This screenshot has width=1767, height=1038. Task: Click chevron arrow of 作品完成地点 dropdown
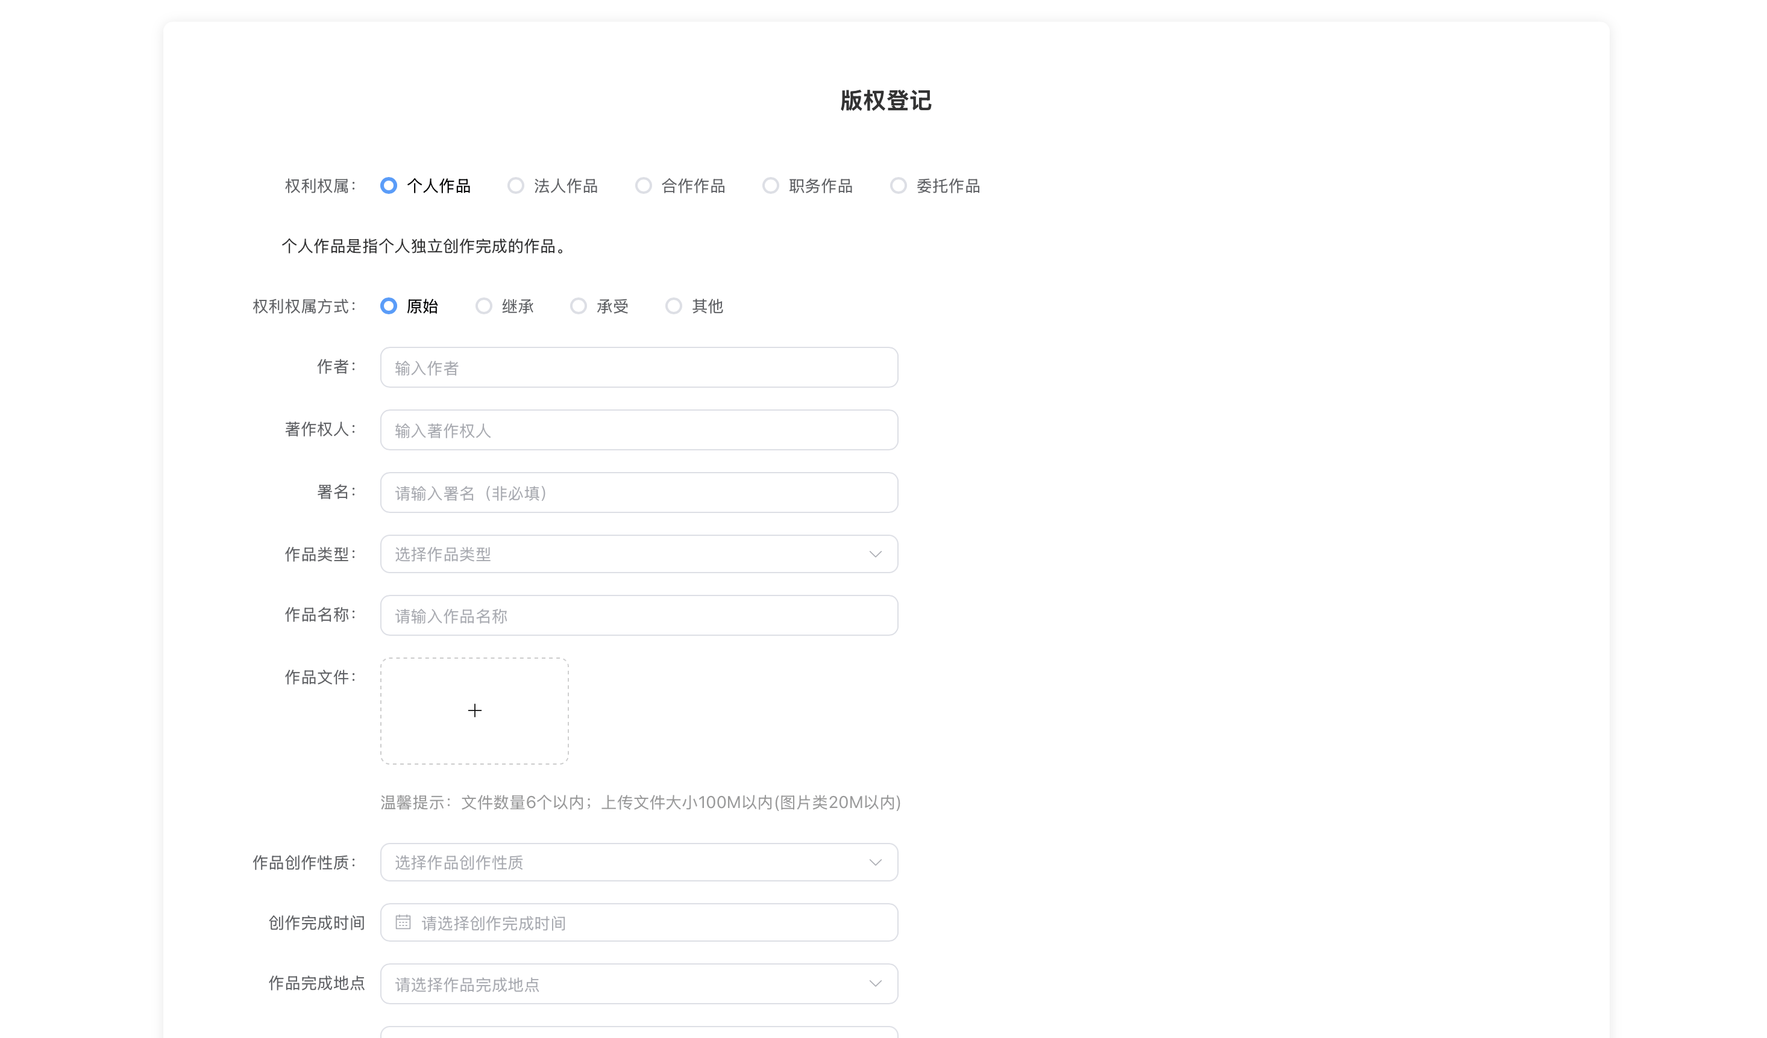875,983
